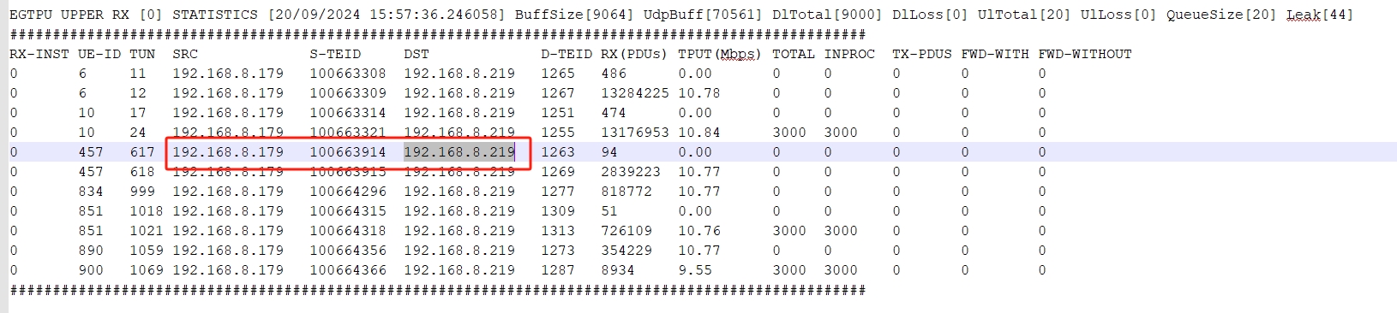Viewport: 1397px width, 313px height.
Task: Select the Leak[44] text
Action: click(x=1320, y=15)
